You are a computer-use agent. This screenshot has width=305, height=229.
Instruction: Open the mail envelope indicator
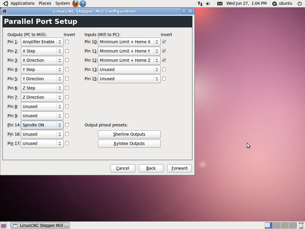pyautogui.click(x=220, y=4)
